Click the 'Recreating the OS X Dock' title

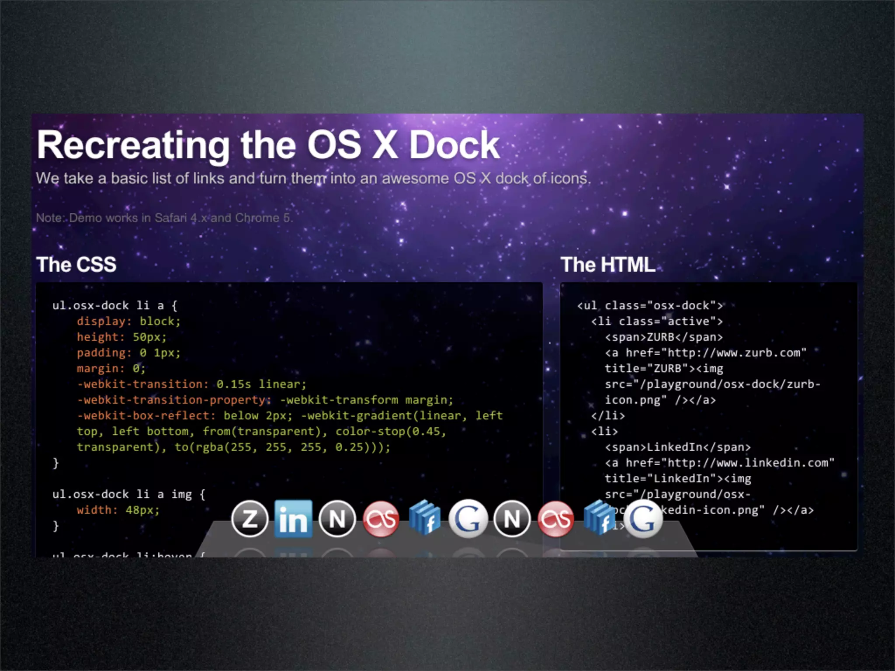click(x=268, y=145)
